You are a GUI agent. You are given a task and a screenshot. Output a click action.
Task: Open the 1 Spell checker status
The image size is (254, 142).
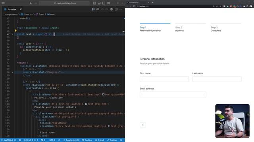coord(100,140)
